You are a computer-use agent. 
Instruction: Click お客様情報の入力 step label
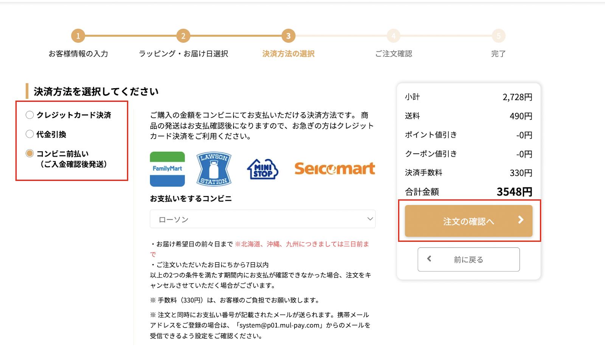pyautogui.click(x=78, y=54)
